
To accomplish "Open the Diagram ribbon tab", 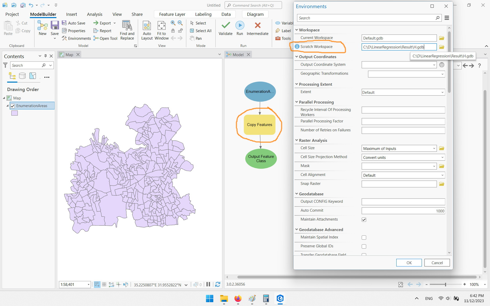I will click(x=255, y=14).
